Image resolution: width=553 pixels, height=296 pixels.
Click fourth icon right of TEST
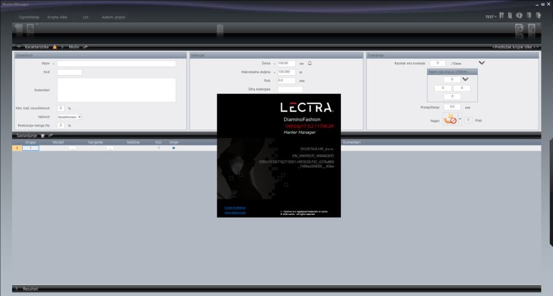point(529,16)
